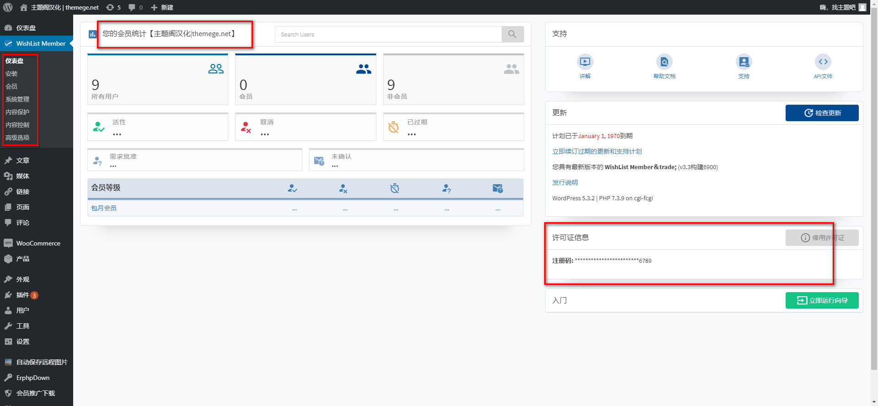Click the 检查更新 button
The width and height of the screenshot is (878, 406).
pyautogui.click(x=822, y=113)
